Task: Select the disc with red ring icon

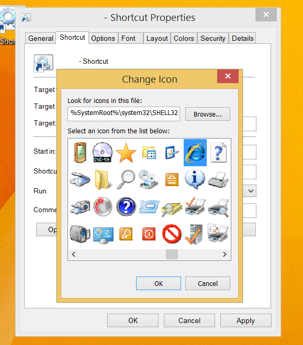Action: (x=103, y=206)
